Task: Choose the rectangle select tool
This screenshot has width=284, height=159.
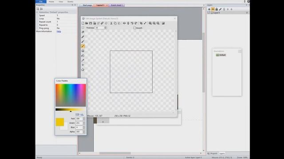Action: 83,27
